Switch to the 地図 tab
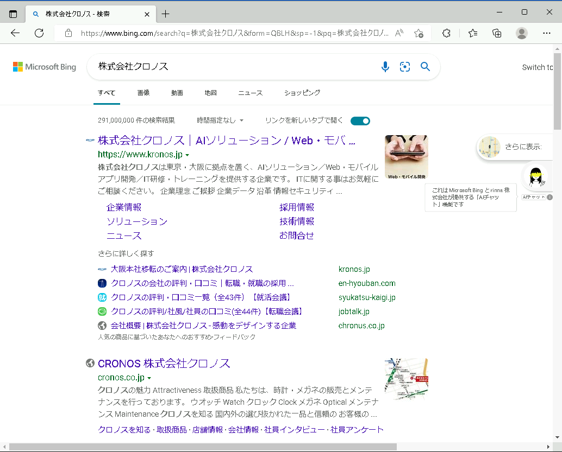 point(211,93)
